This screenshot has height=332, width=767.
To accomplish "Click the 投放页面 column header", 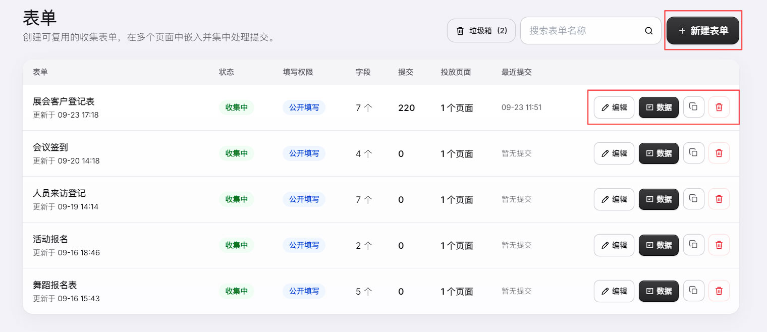I will 456,72.
